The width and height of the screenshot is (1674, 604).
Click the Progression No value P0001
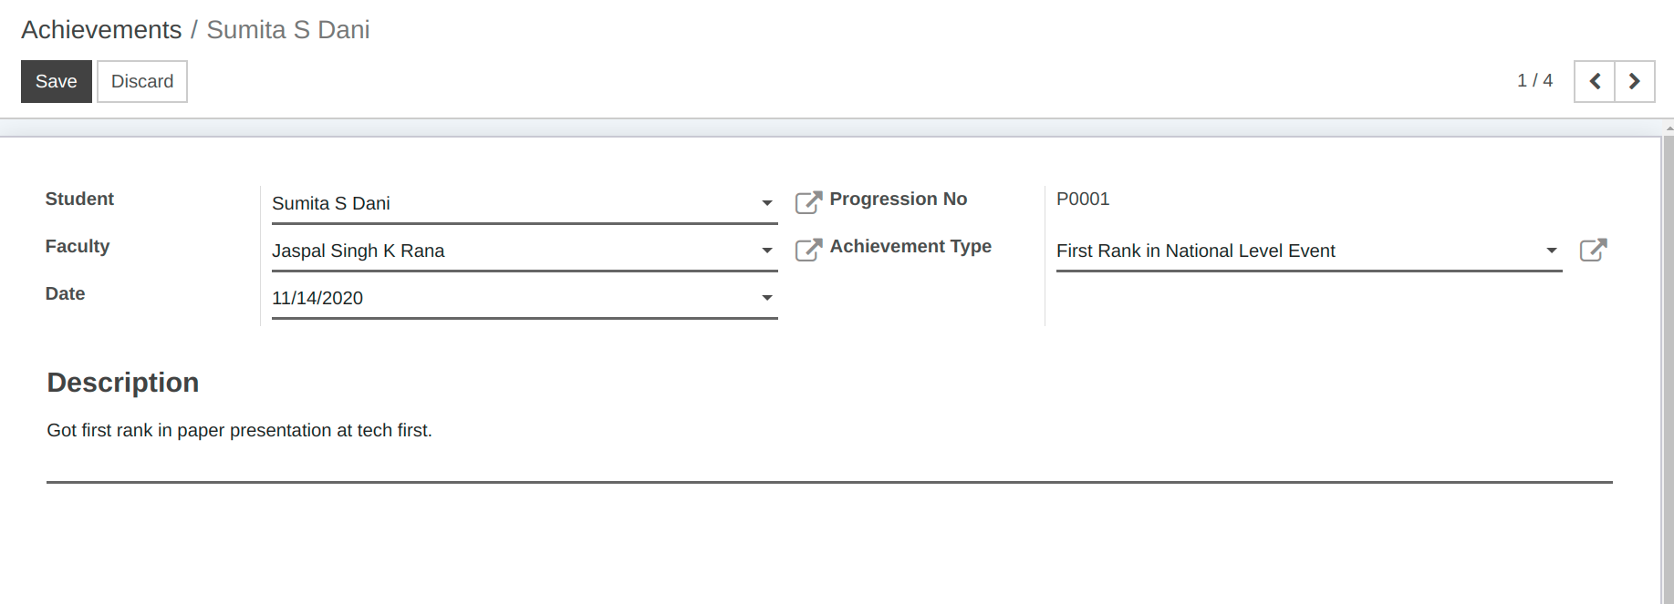[1083, 199]
